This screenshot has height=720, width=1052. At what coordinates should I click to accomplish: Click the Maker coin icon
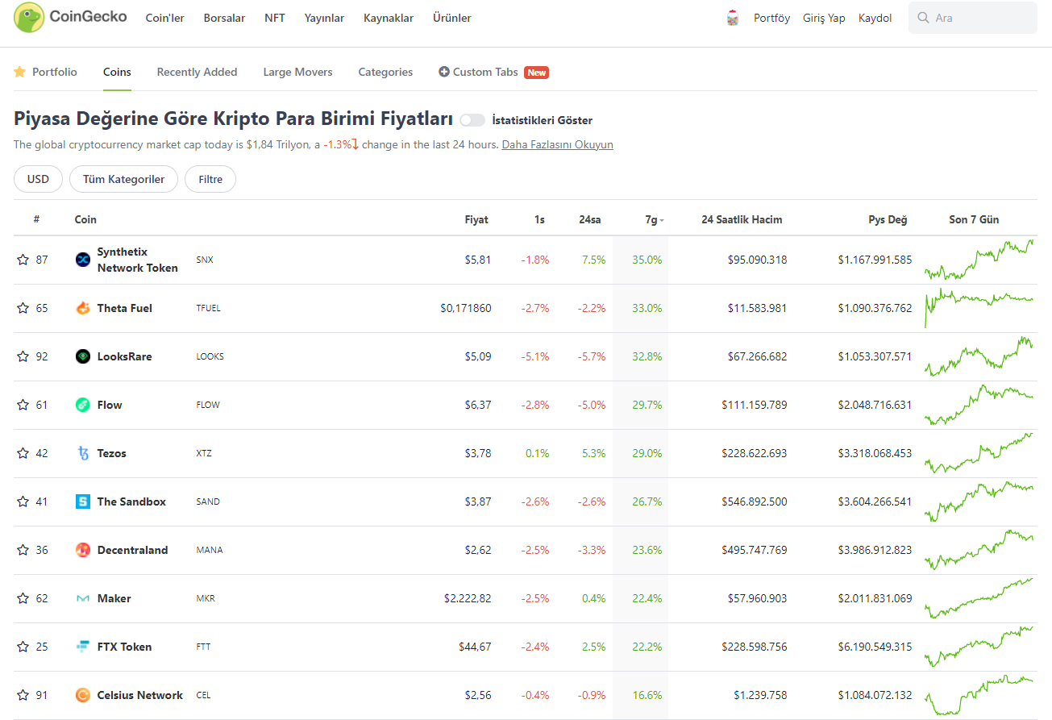click(83, 598)
